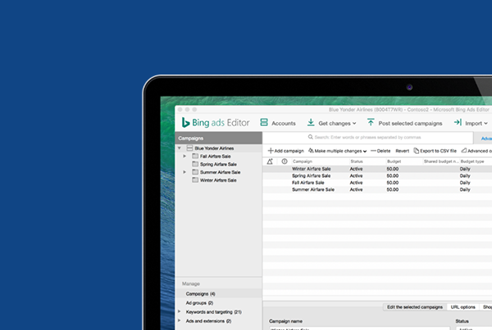Click the Export to CSV file icon

click(416, 151)
